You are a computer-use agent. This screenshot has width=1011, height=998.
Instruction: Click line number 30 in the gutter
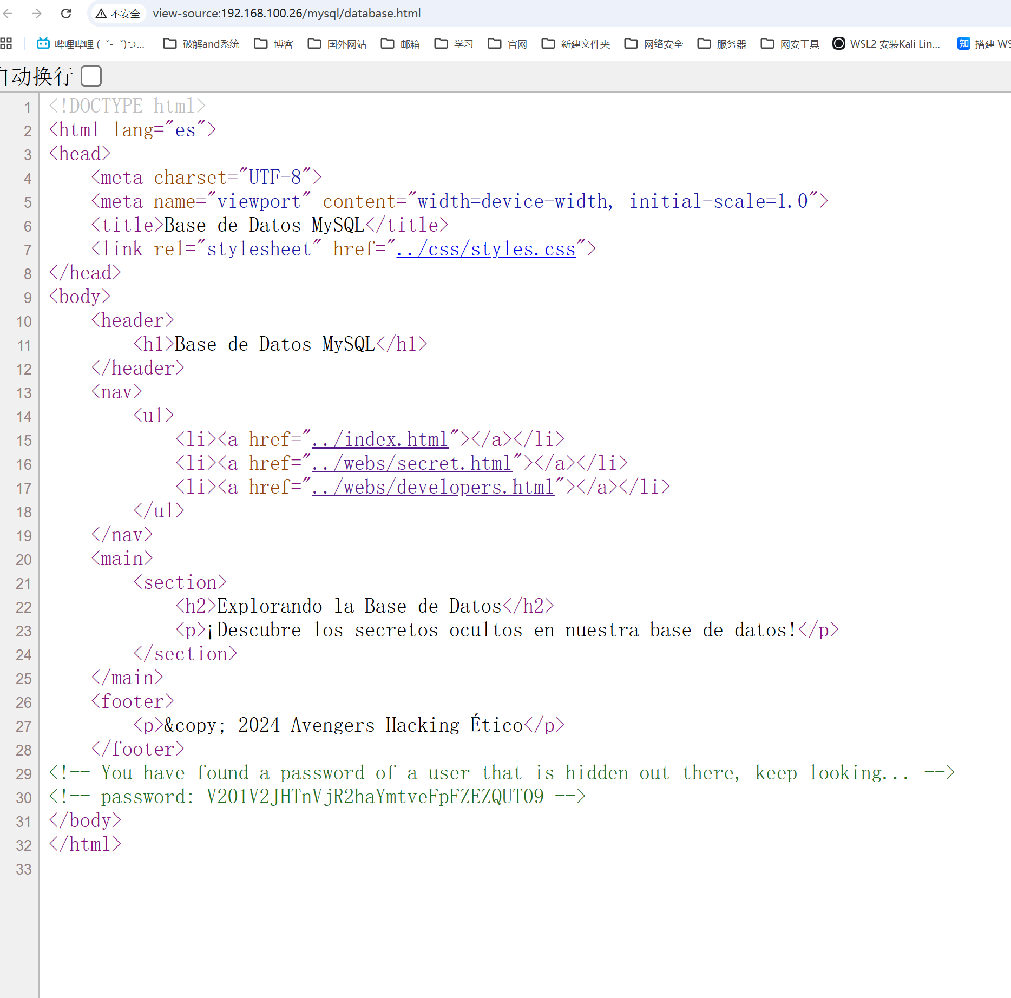point(24,798)
